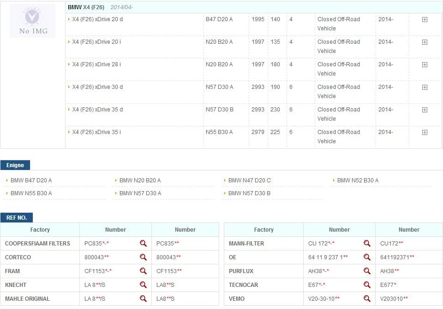Image resolution: width=443 pixels, height=309 pixels.
Task: Search the COOPERSFIAAM FILTERS PC835 number
Action: [x=143, y=243]
